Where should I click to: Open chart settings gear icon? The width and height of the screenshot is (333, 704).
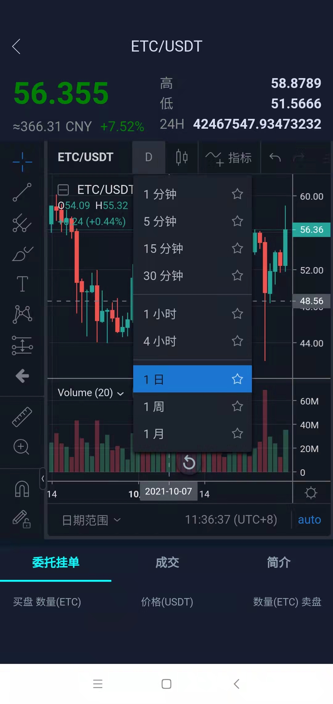coord(310,492)
